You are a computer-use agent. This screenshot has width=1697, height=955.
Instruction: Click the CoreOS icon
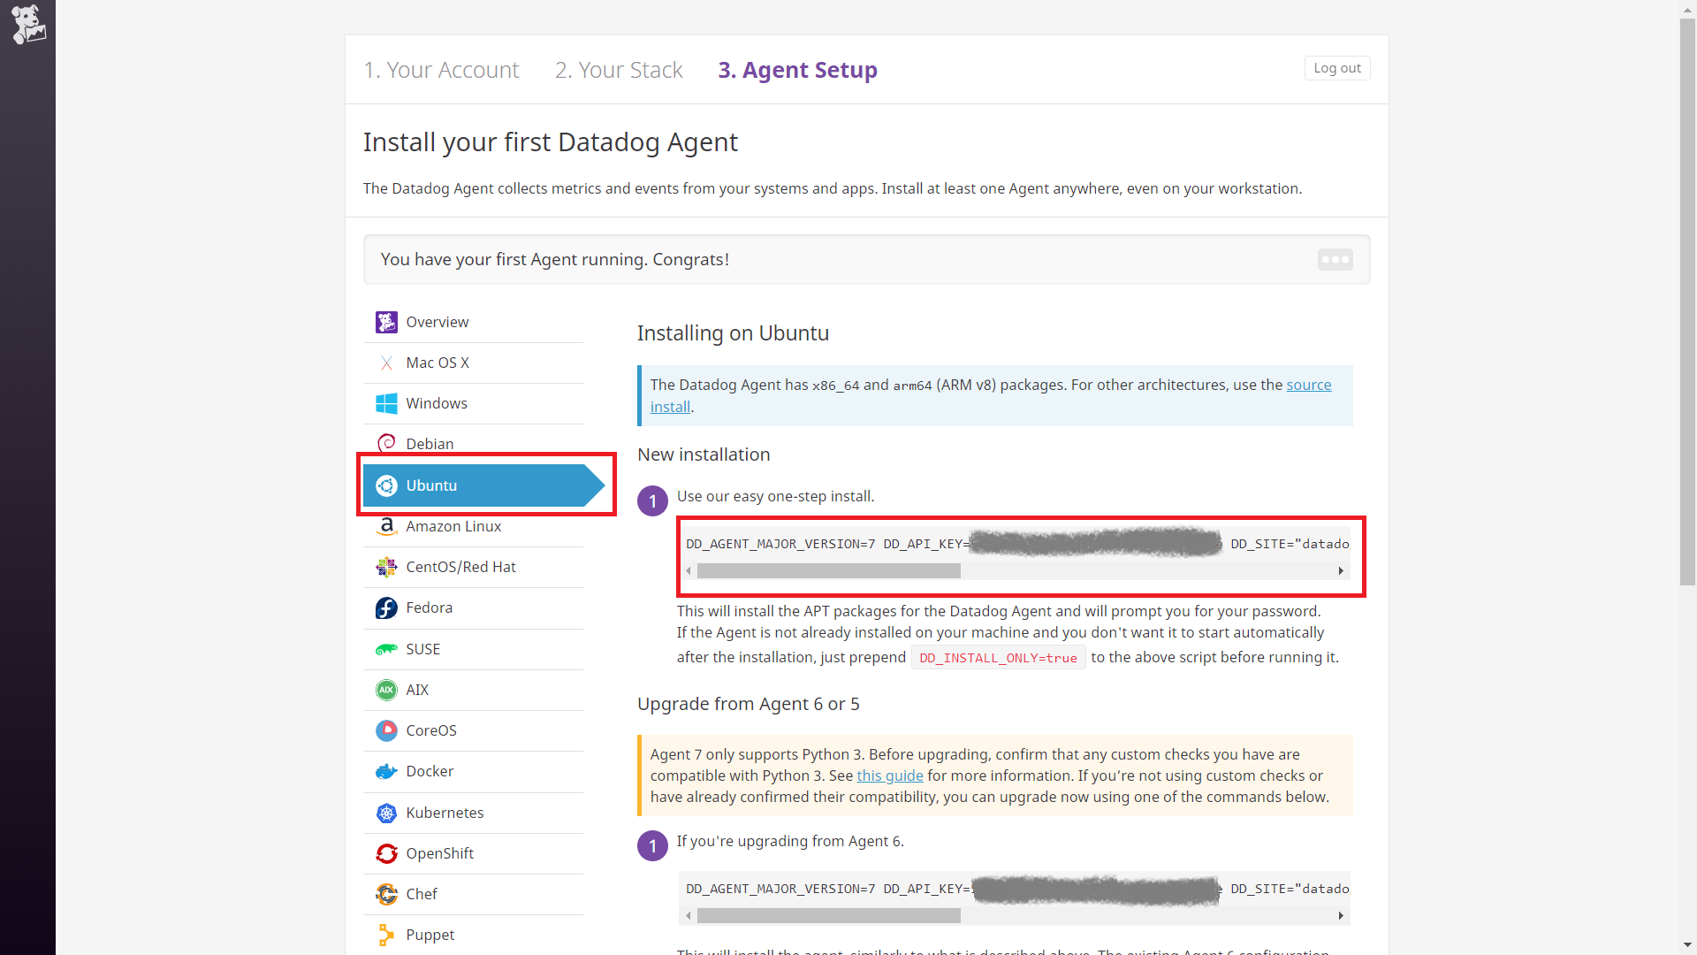pyautogui.click(x=386, y=730)
